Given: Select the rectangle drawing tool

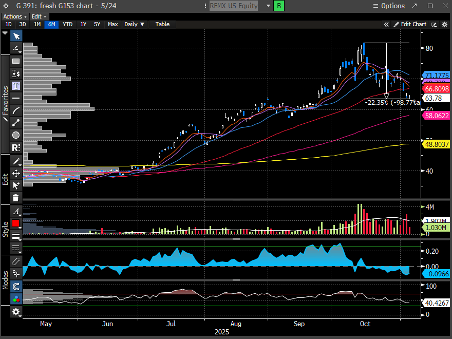Looking at the screenshot, I should pos(16,61).
